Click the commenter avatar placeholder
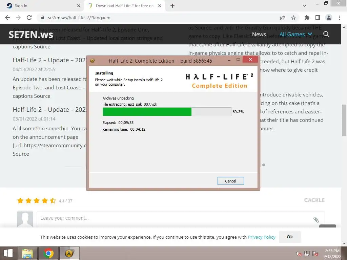The height and width of the screenshot is (260, 347). pyautogui.click(x=25, y=219)
